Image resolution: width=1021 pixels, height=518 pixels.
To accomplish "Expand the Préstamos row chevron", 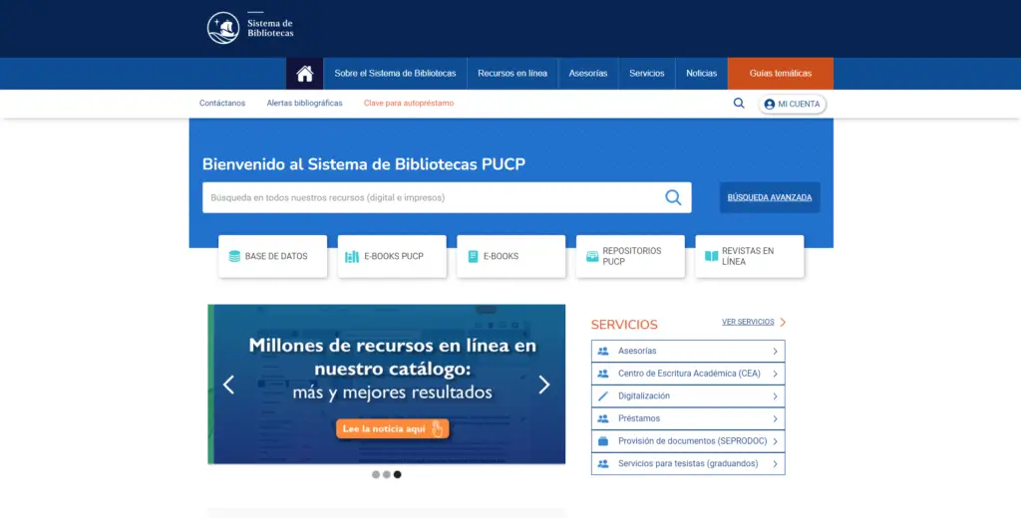I will (x=775, y=418).
